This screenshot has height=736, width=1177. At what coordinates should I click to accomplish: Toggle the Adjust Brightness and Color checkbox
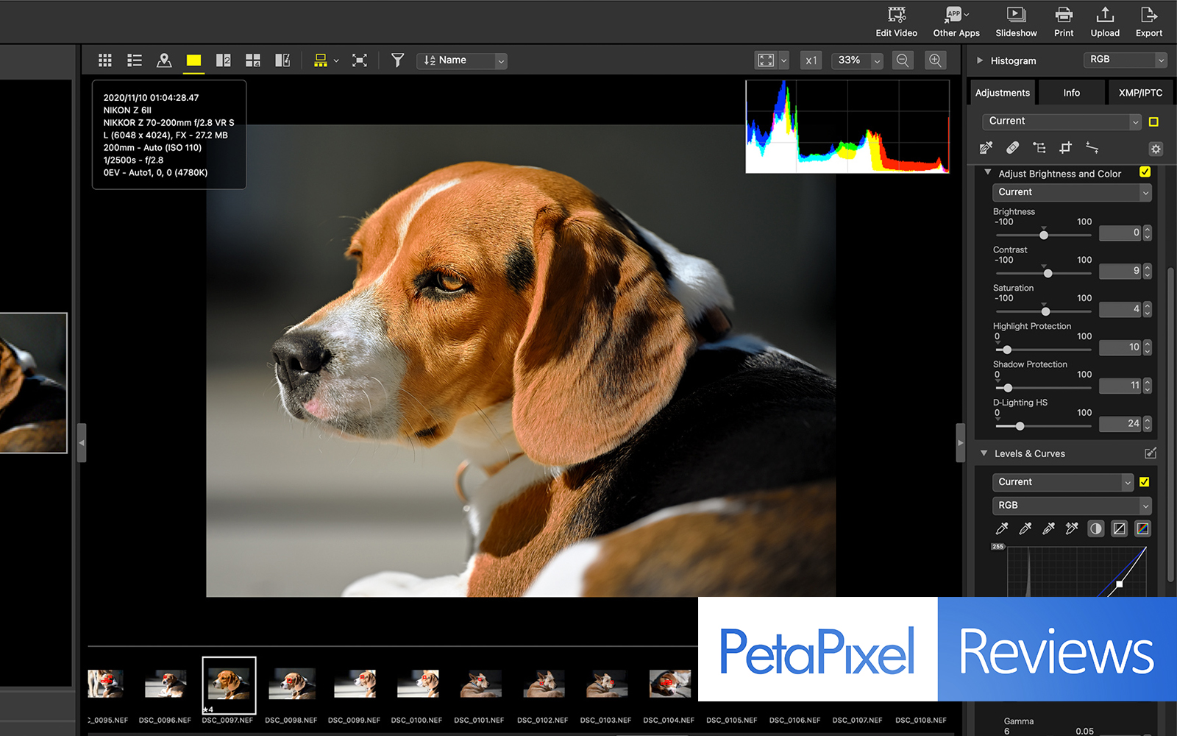click(1145, 172)
